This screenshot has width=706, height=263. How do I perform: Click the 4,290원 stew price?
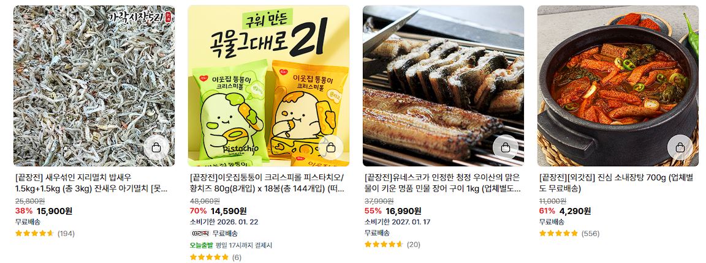coord(575,211)
